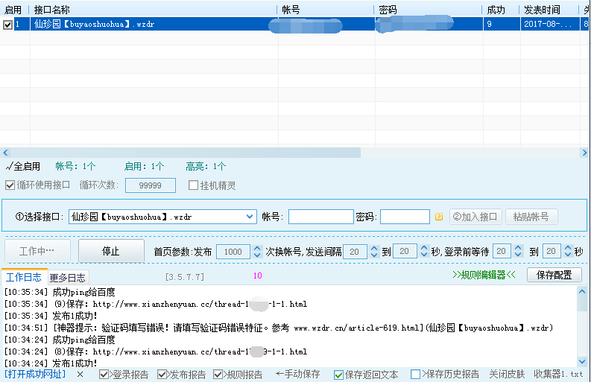The height and width of the screenshot is (382, 591).
Task: Click log line (9)保存 thread URL
Action: click(x=155, y=304)
